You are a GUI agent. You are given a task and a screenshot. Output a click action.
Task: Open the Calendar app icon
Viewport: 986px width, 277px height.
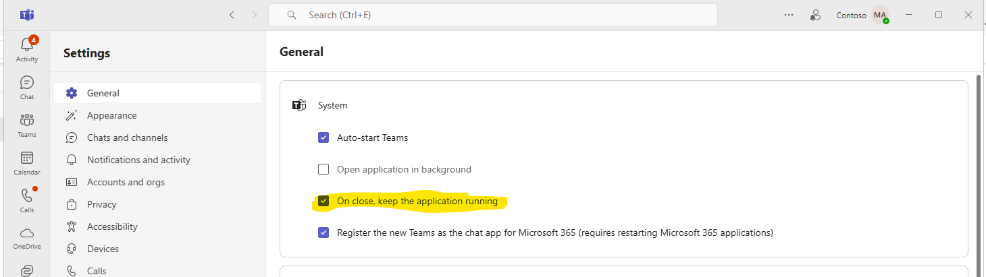pyautogui.click(x=27, y=162)
